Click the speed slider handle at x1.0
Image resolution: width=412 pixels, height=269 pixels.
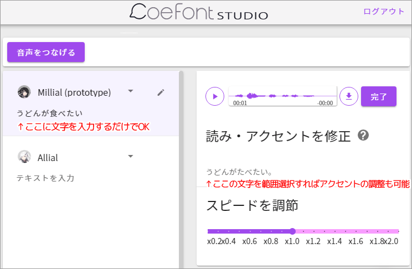pyautogui.click(x=292, y=231)
